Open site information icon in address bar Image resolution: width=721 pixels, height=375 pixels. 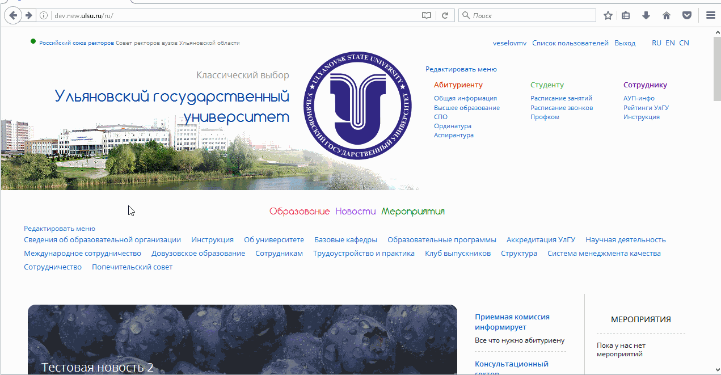(44, 15)
